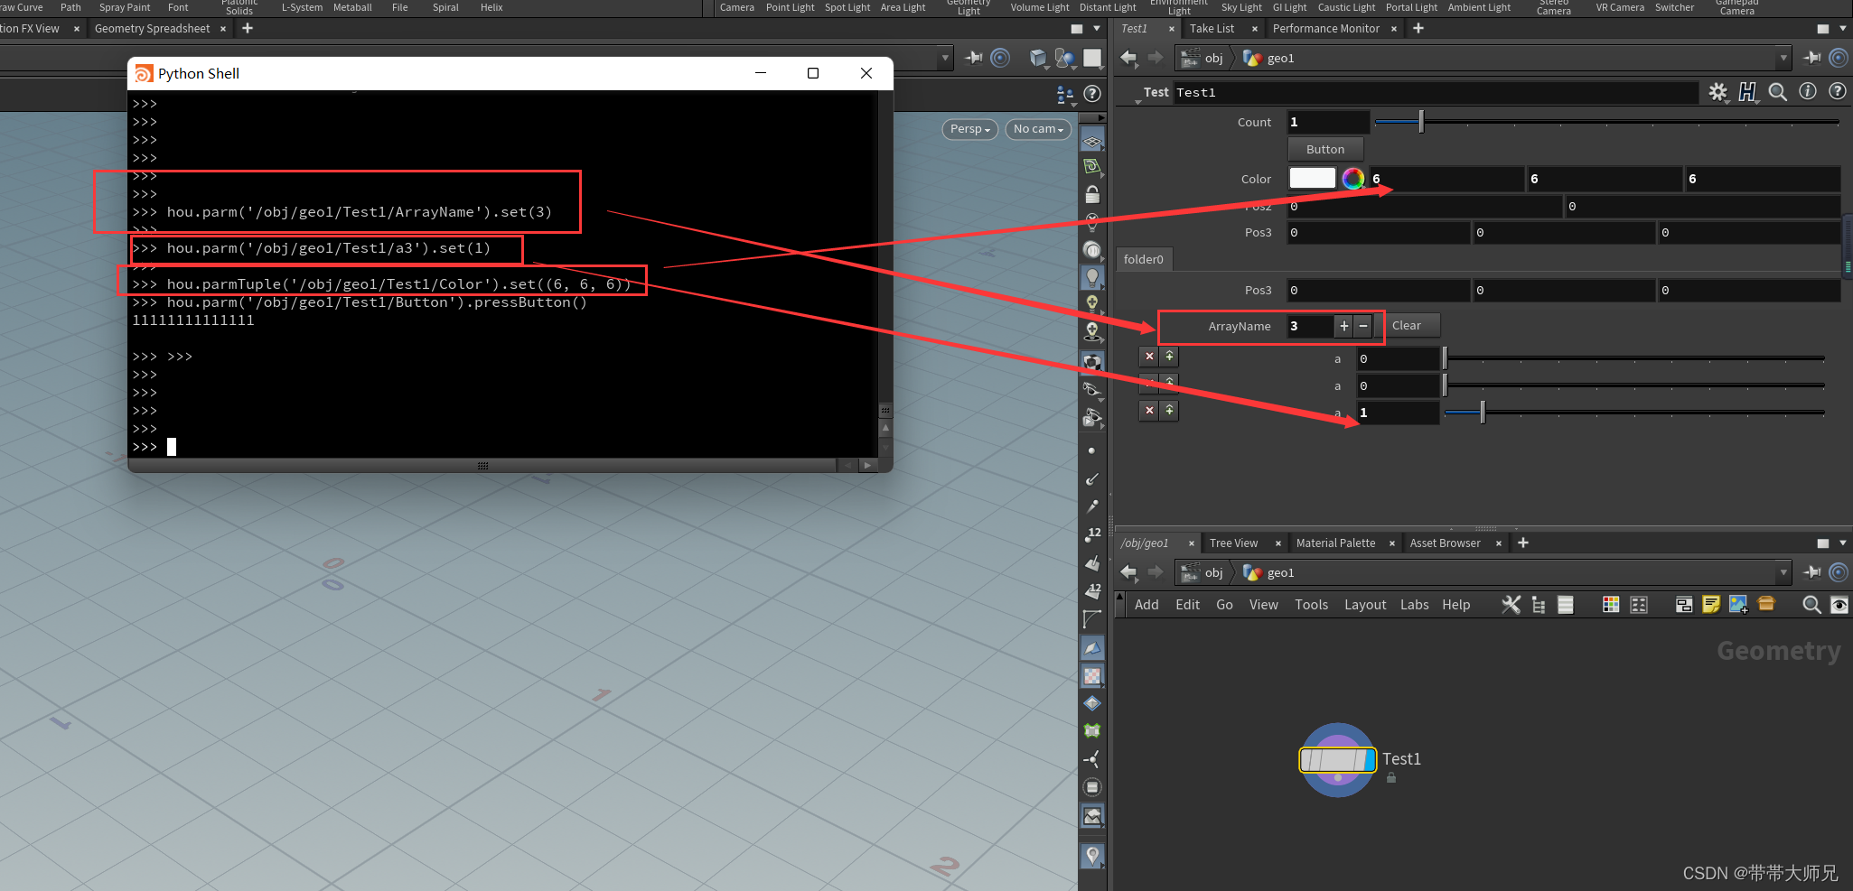
Task: Open network pane options arrow menu
Action: (1843, 543)
